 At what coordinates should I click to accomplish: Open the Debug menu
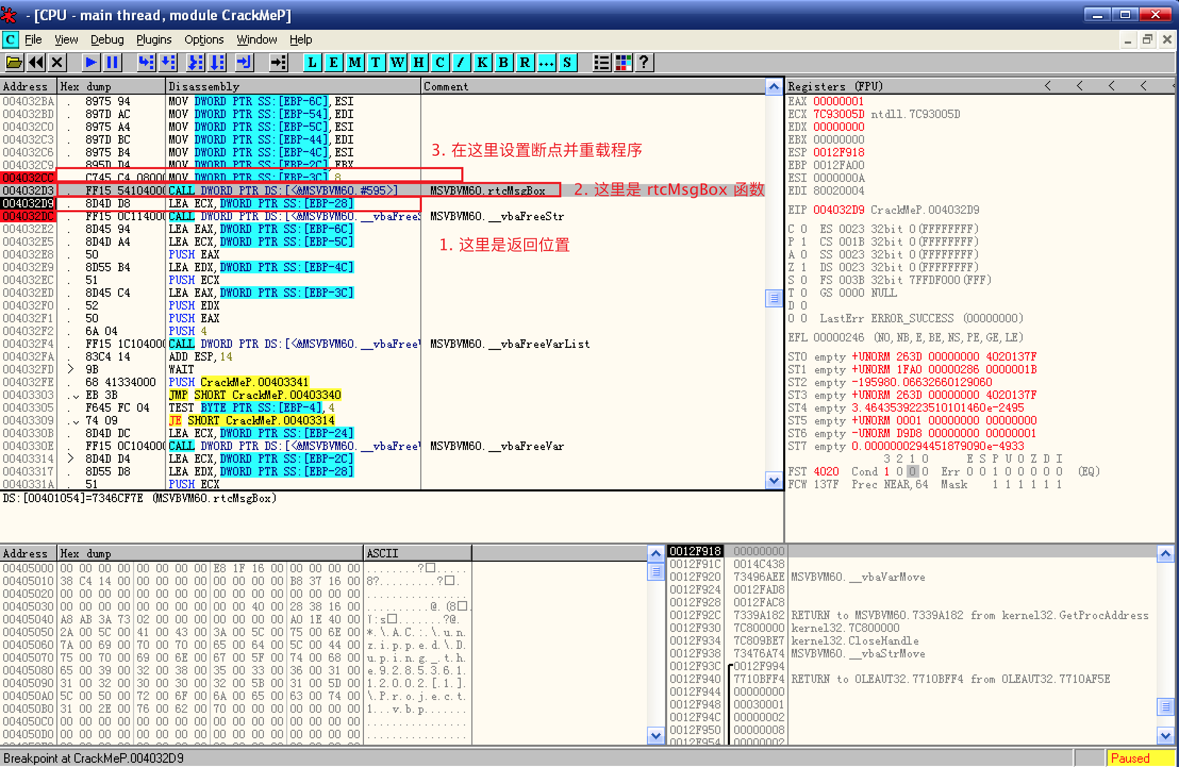(x=107, y=40)
